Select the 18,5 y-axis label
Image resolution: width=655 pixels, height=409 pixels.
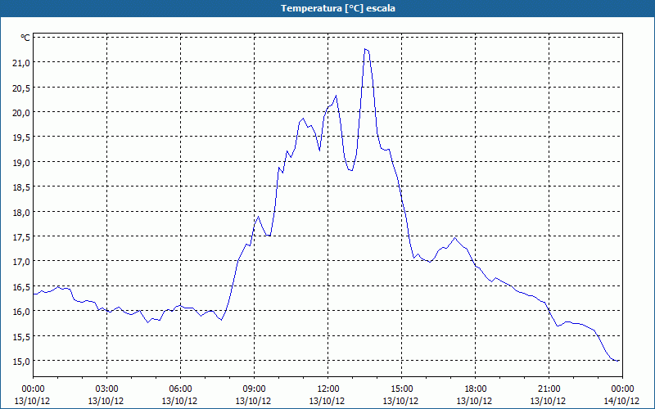pyautogui.click(x=22, y=187)
